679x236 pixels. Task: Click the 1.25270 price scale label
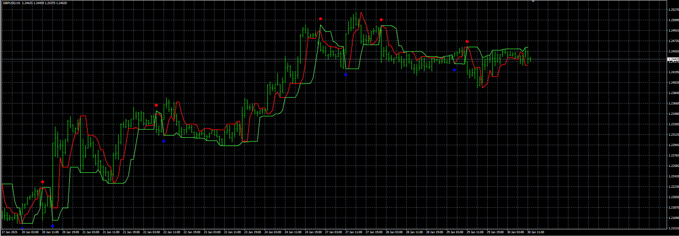674,10
